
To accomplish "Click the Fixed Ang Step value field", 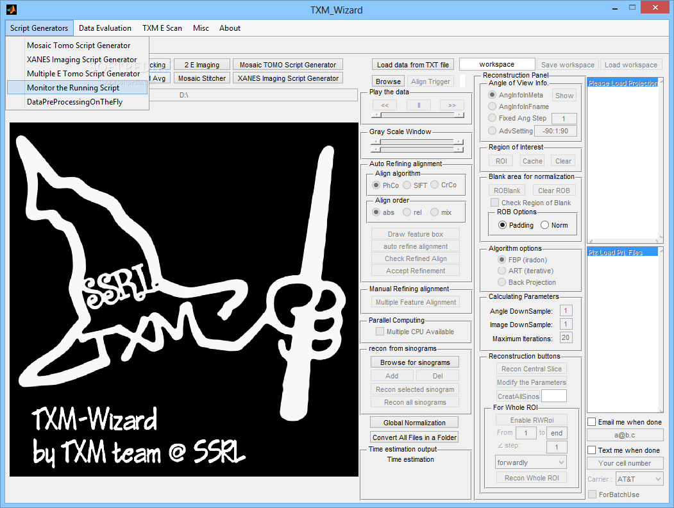I will click(x=564, y=119).
